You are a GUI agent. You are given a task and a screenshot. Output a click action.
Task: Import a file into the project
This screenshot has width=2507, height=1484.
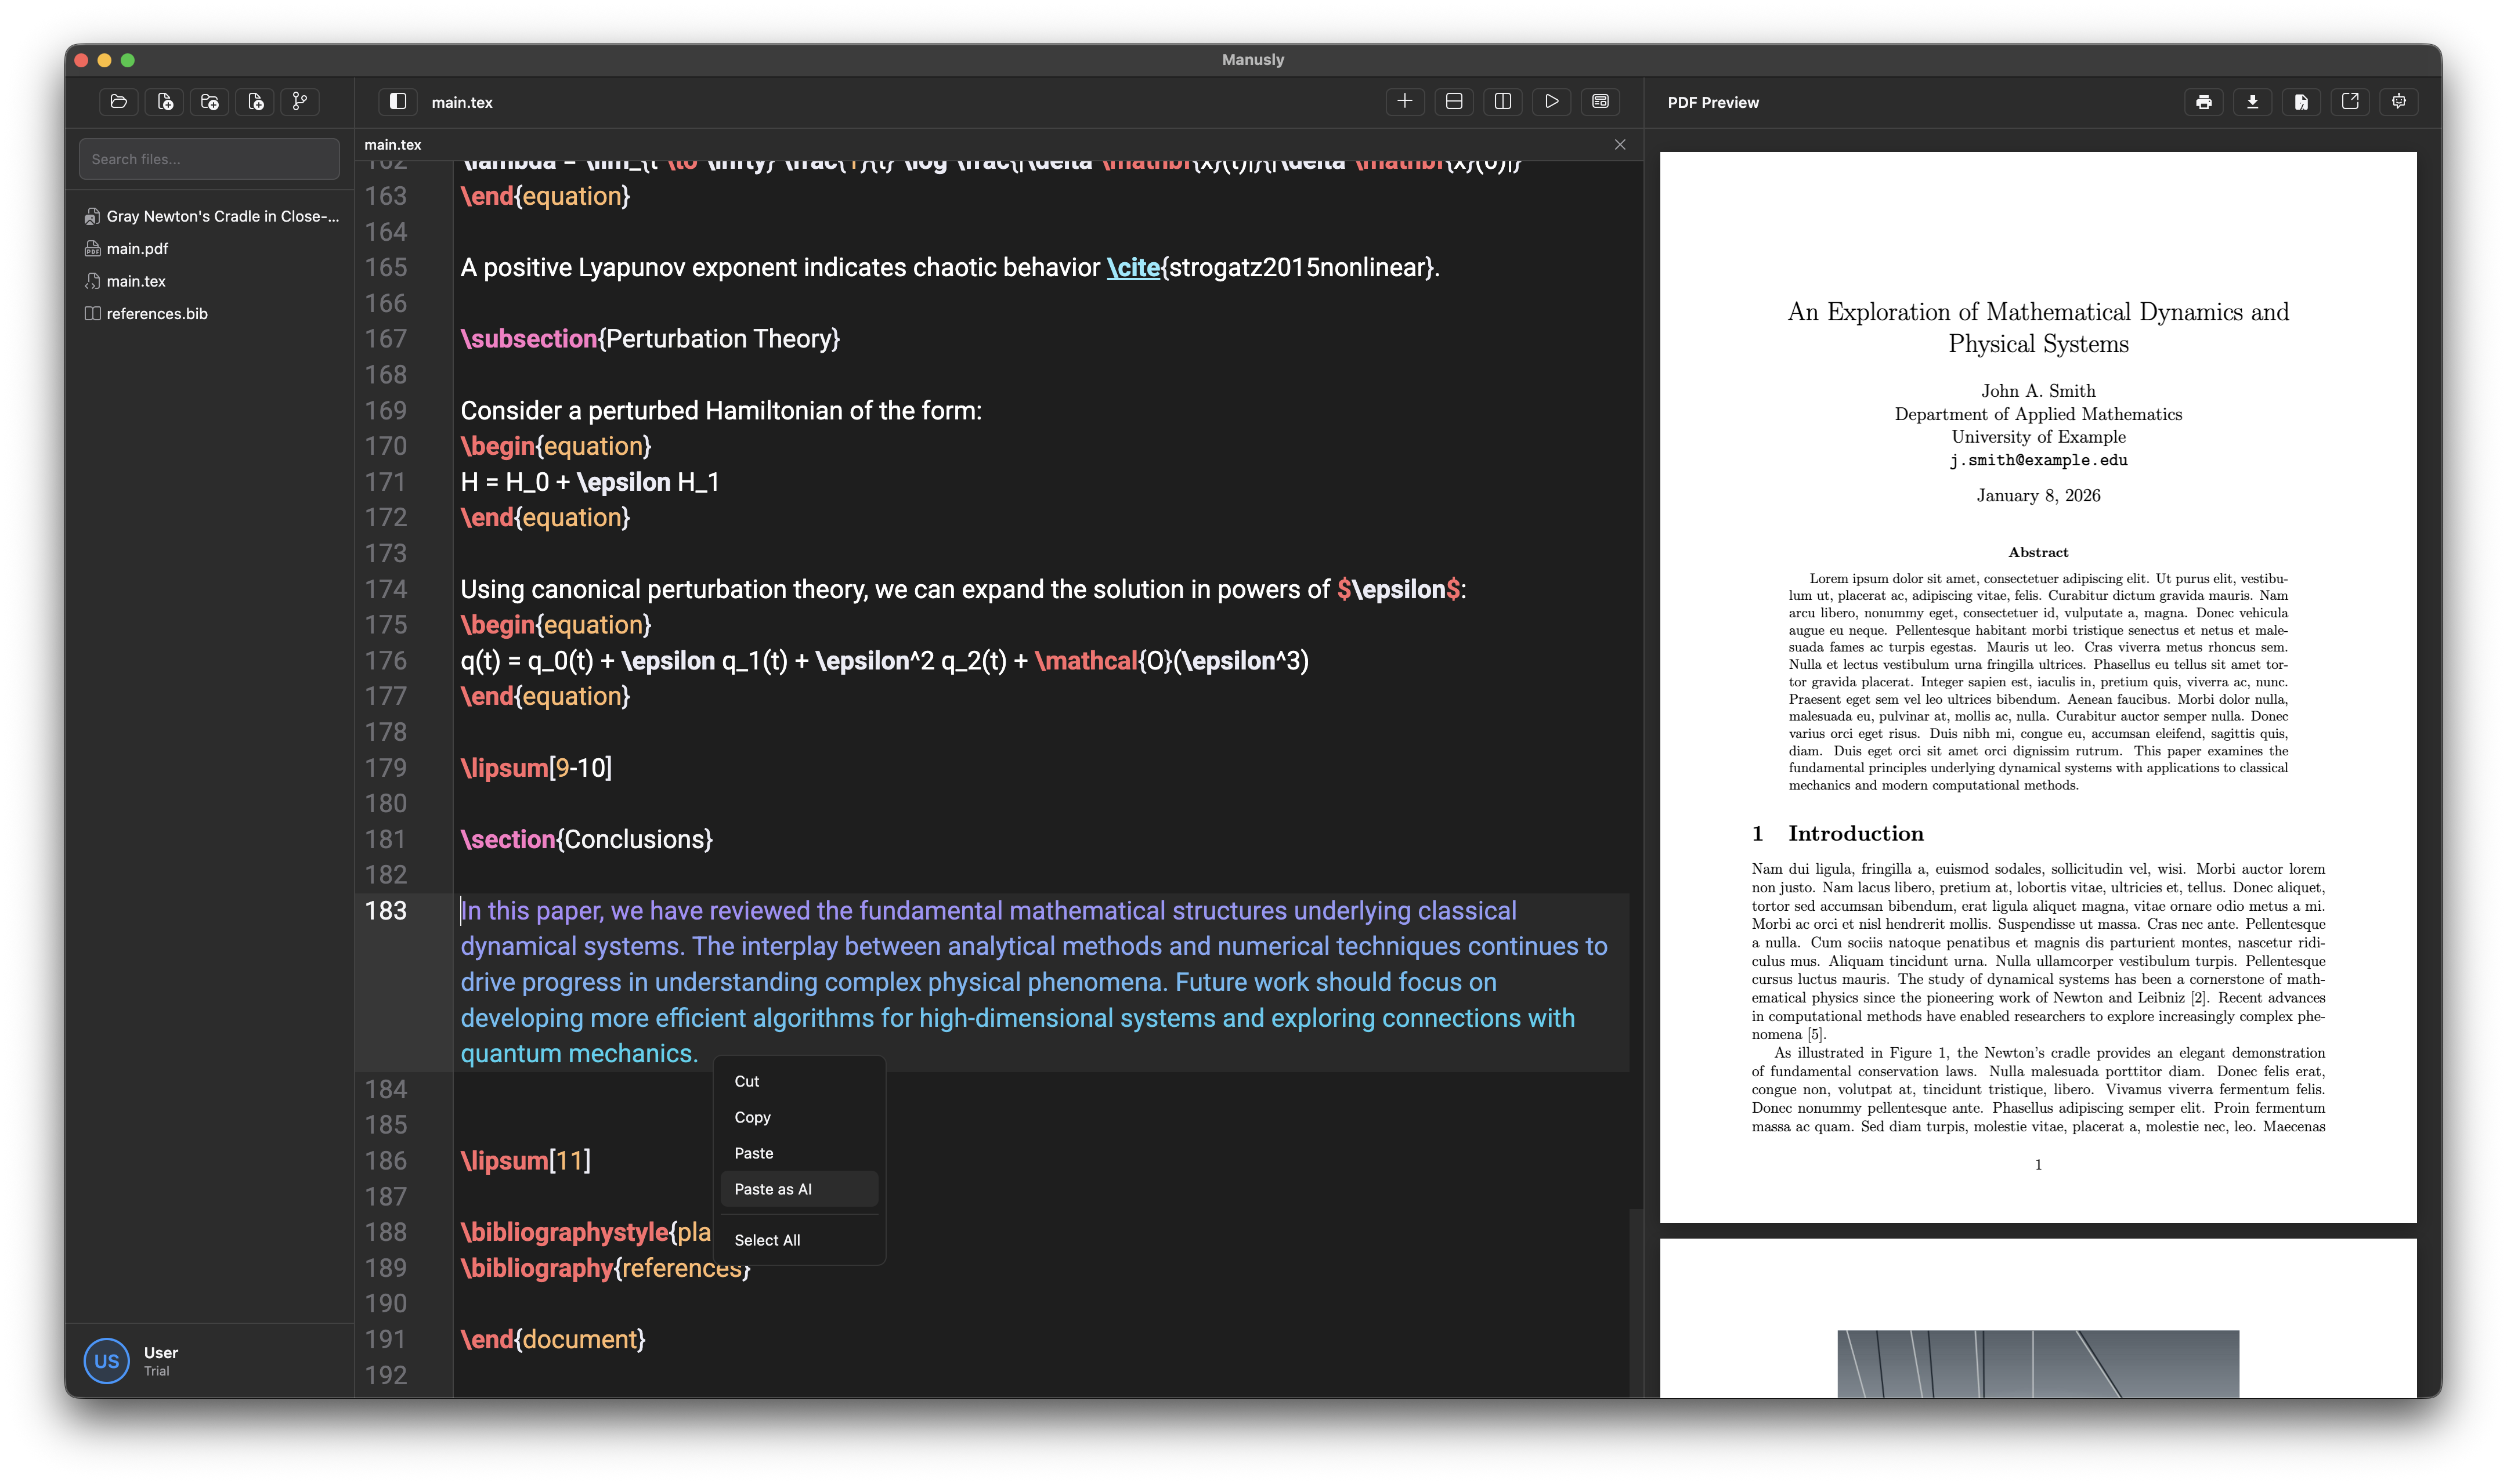point(254,101)
